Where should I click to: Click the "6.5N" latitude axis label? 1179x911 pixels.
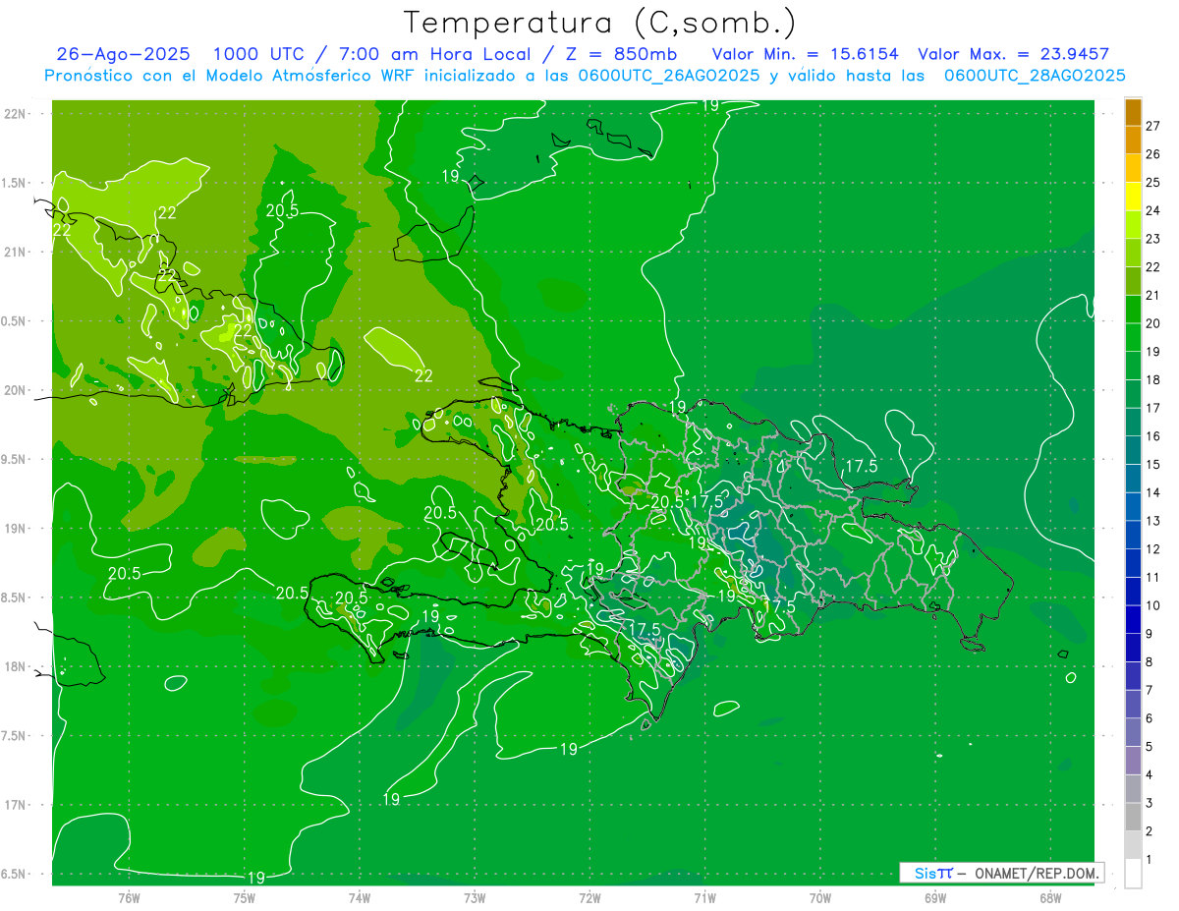15,874
